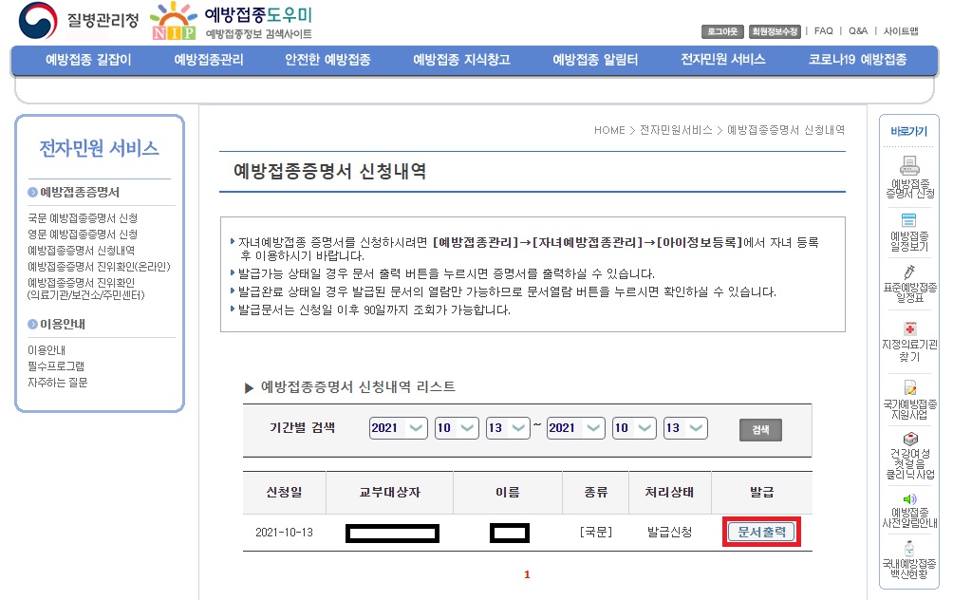Click 전자민원서비스 in the breadcrumb
Viewport: 953px width, 600px height.
point(676,130)
